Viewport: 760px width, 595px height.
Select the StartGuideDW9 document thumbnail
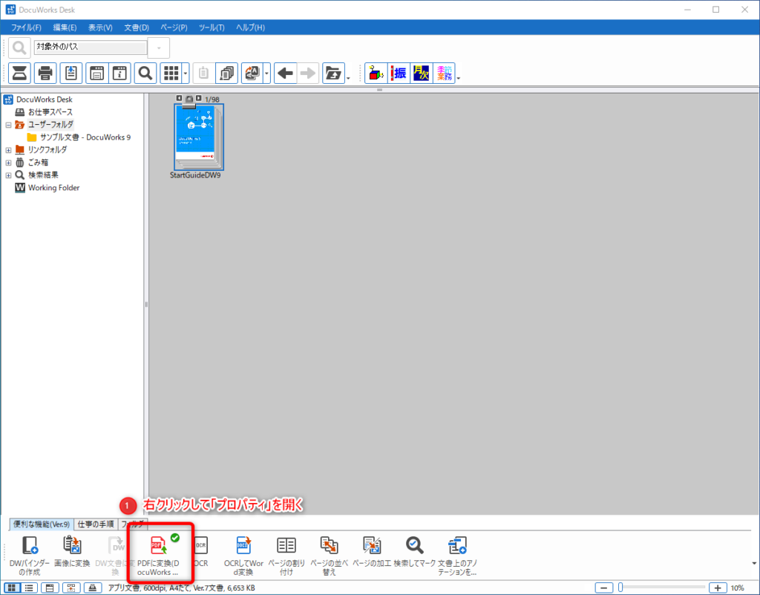pyautogui.click(x=198, y=137)
